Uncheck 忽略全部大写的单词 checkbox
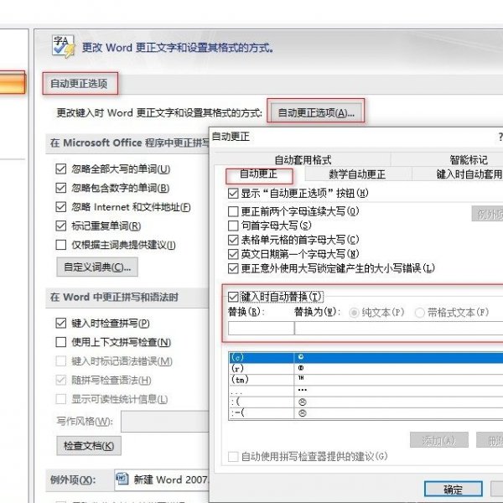 click(61, 169)
